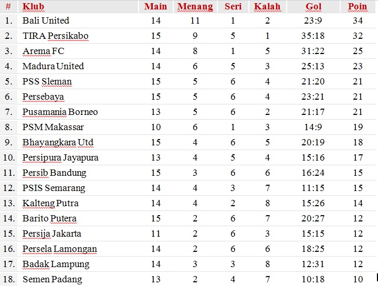
Task: Select the Persipura Jayapura cell
Action: pyautogui.click(x=60, y=157)
